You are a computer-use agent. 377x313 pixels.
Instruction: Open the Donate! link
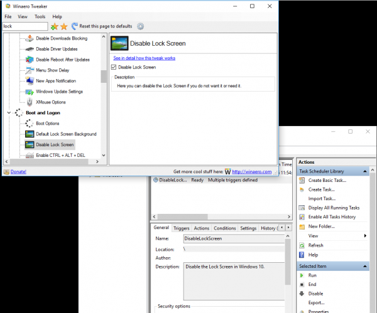(18, 172)
